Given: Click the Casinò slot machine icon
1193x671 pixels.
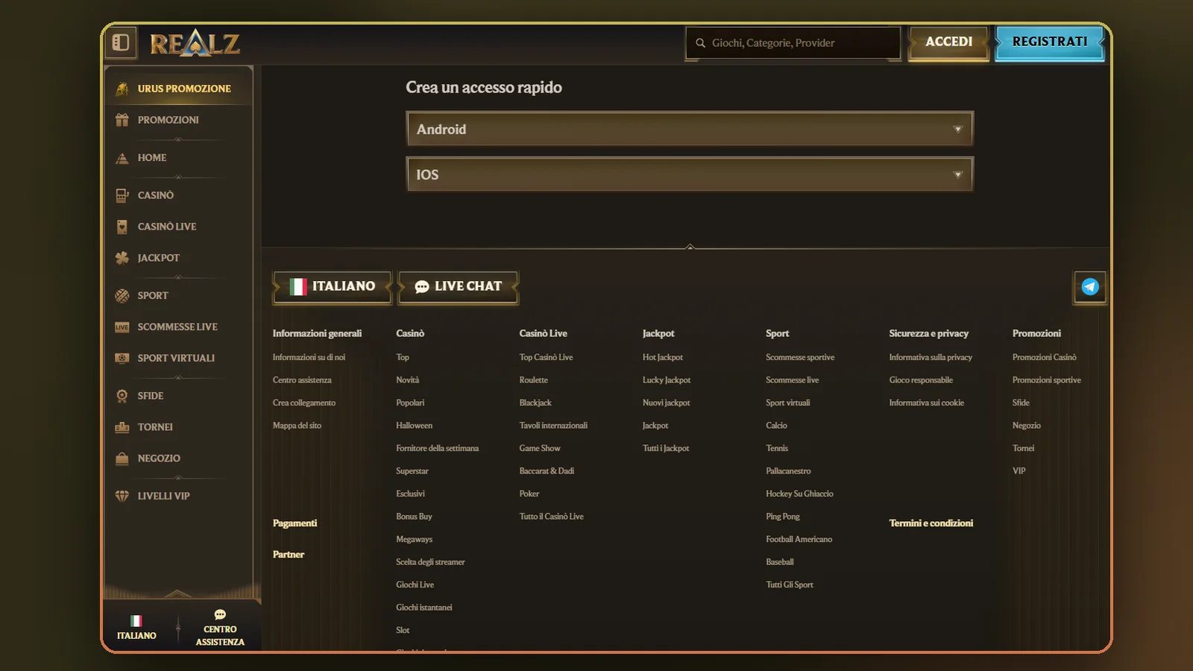Looking at the screenshot, I should point(122,195).
